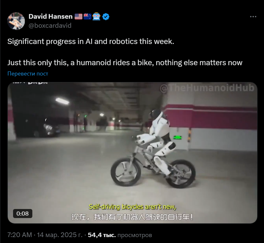Click David Hansen's profile avatar
This screenshot has width=264, height=243.
(16, 21)
